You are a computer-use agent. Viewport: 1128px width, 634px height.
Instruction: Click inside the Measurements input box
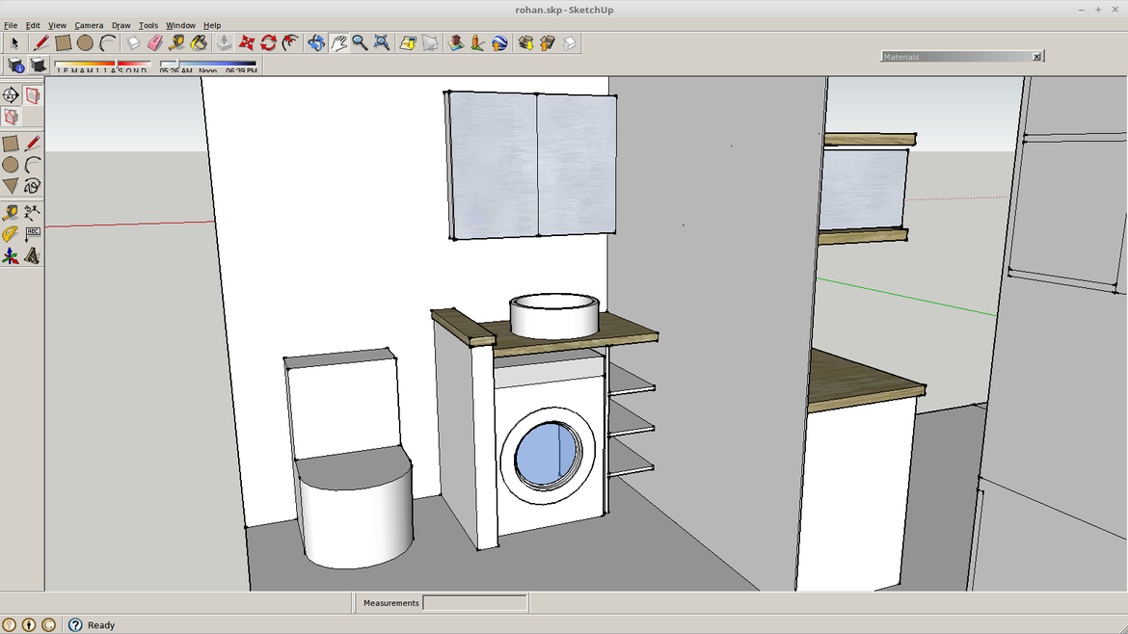[x=474, y=602]
